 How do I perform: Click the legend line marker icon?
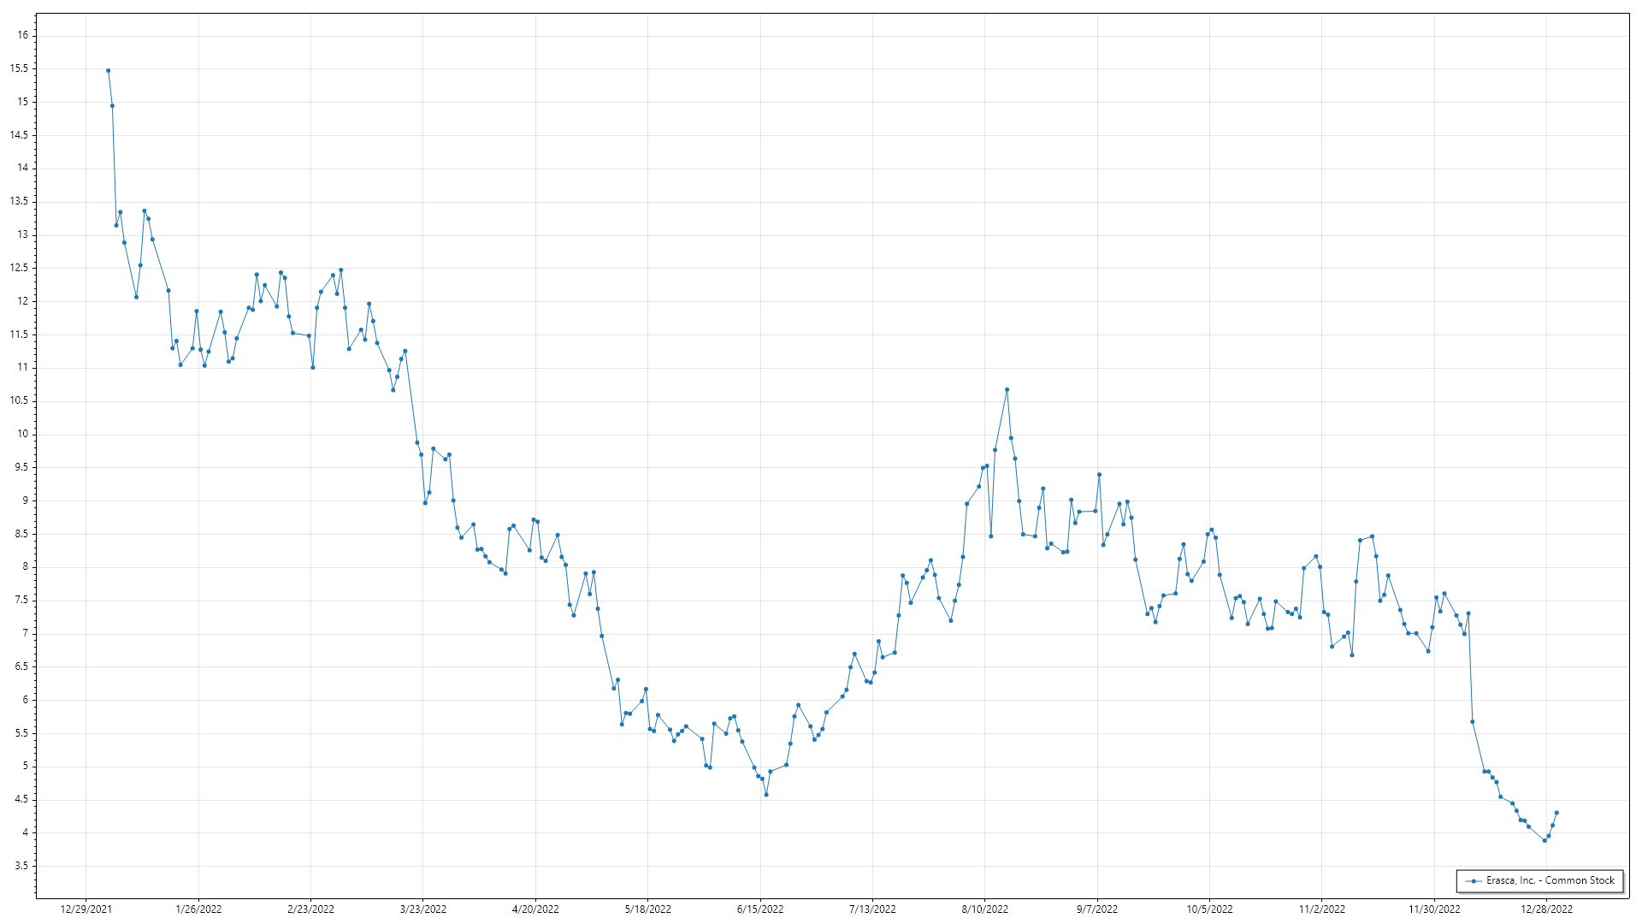(x=1474, y=881)
